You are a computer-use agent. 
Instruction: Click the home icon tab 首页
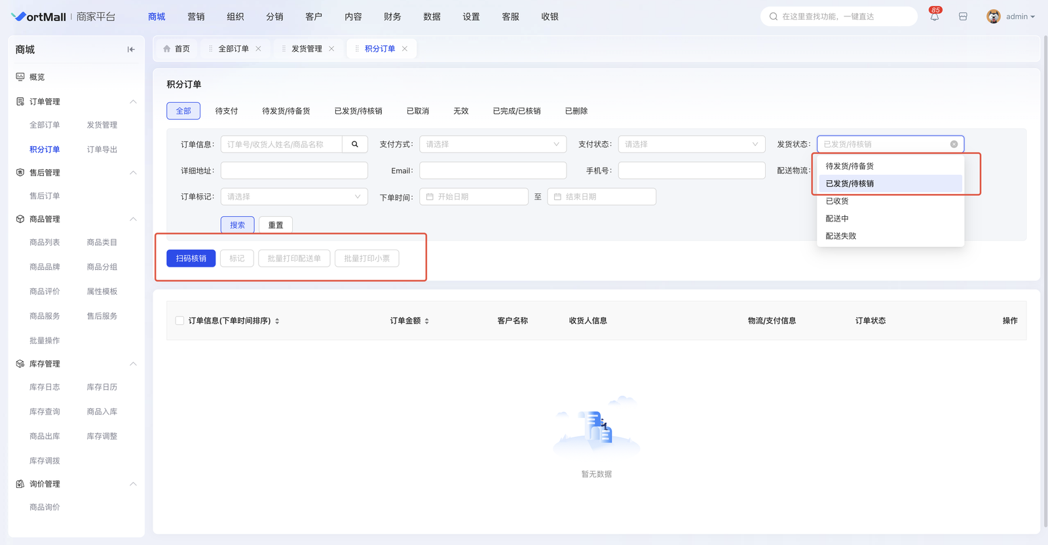[x=176, y=49]
